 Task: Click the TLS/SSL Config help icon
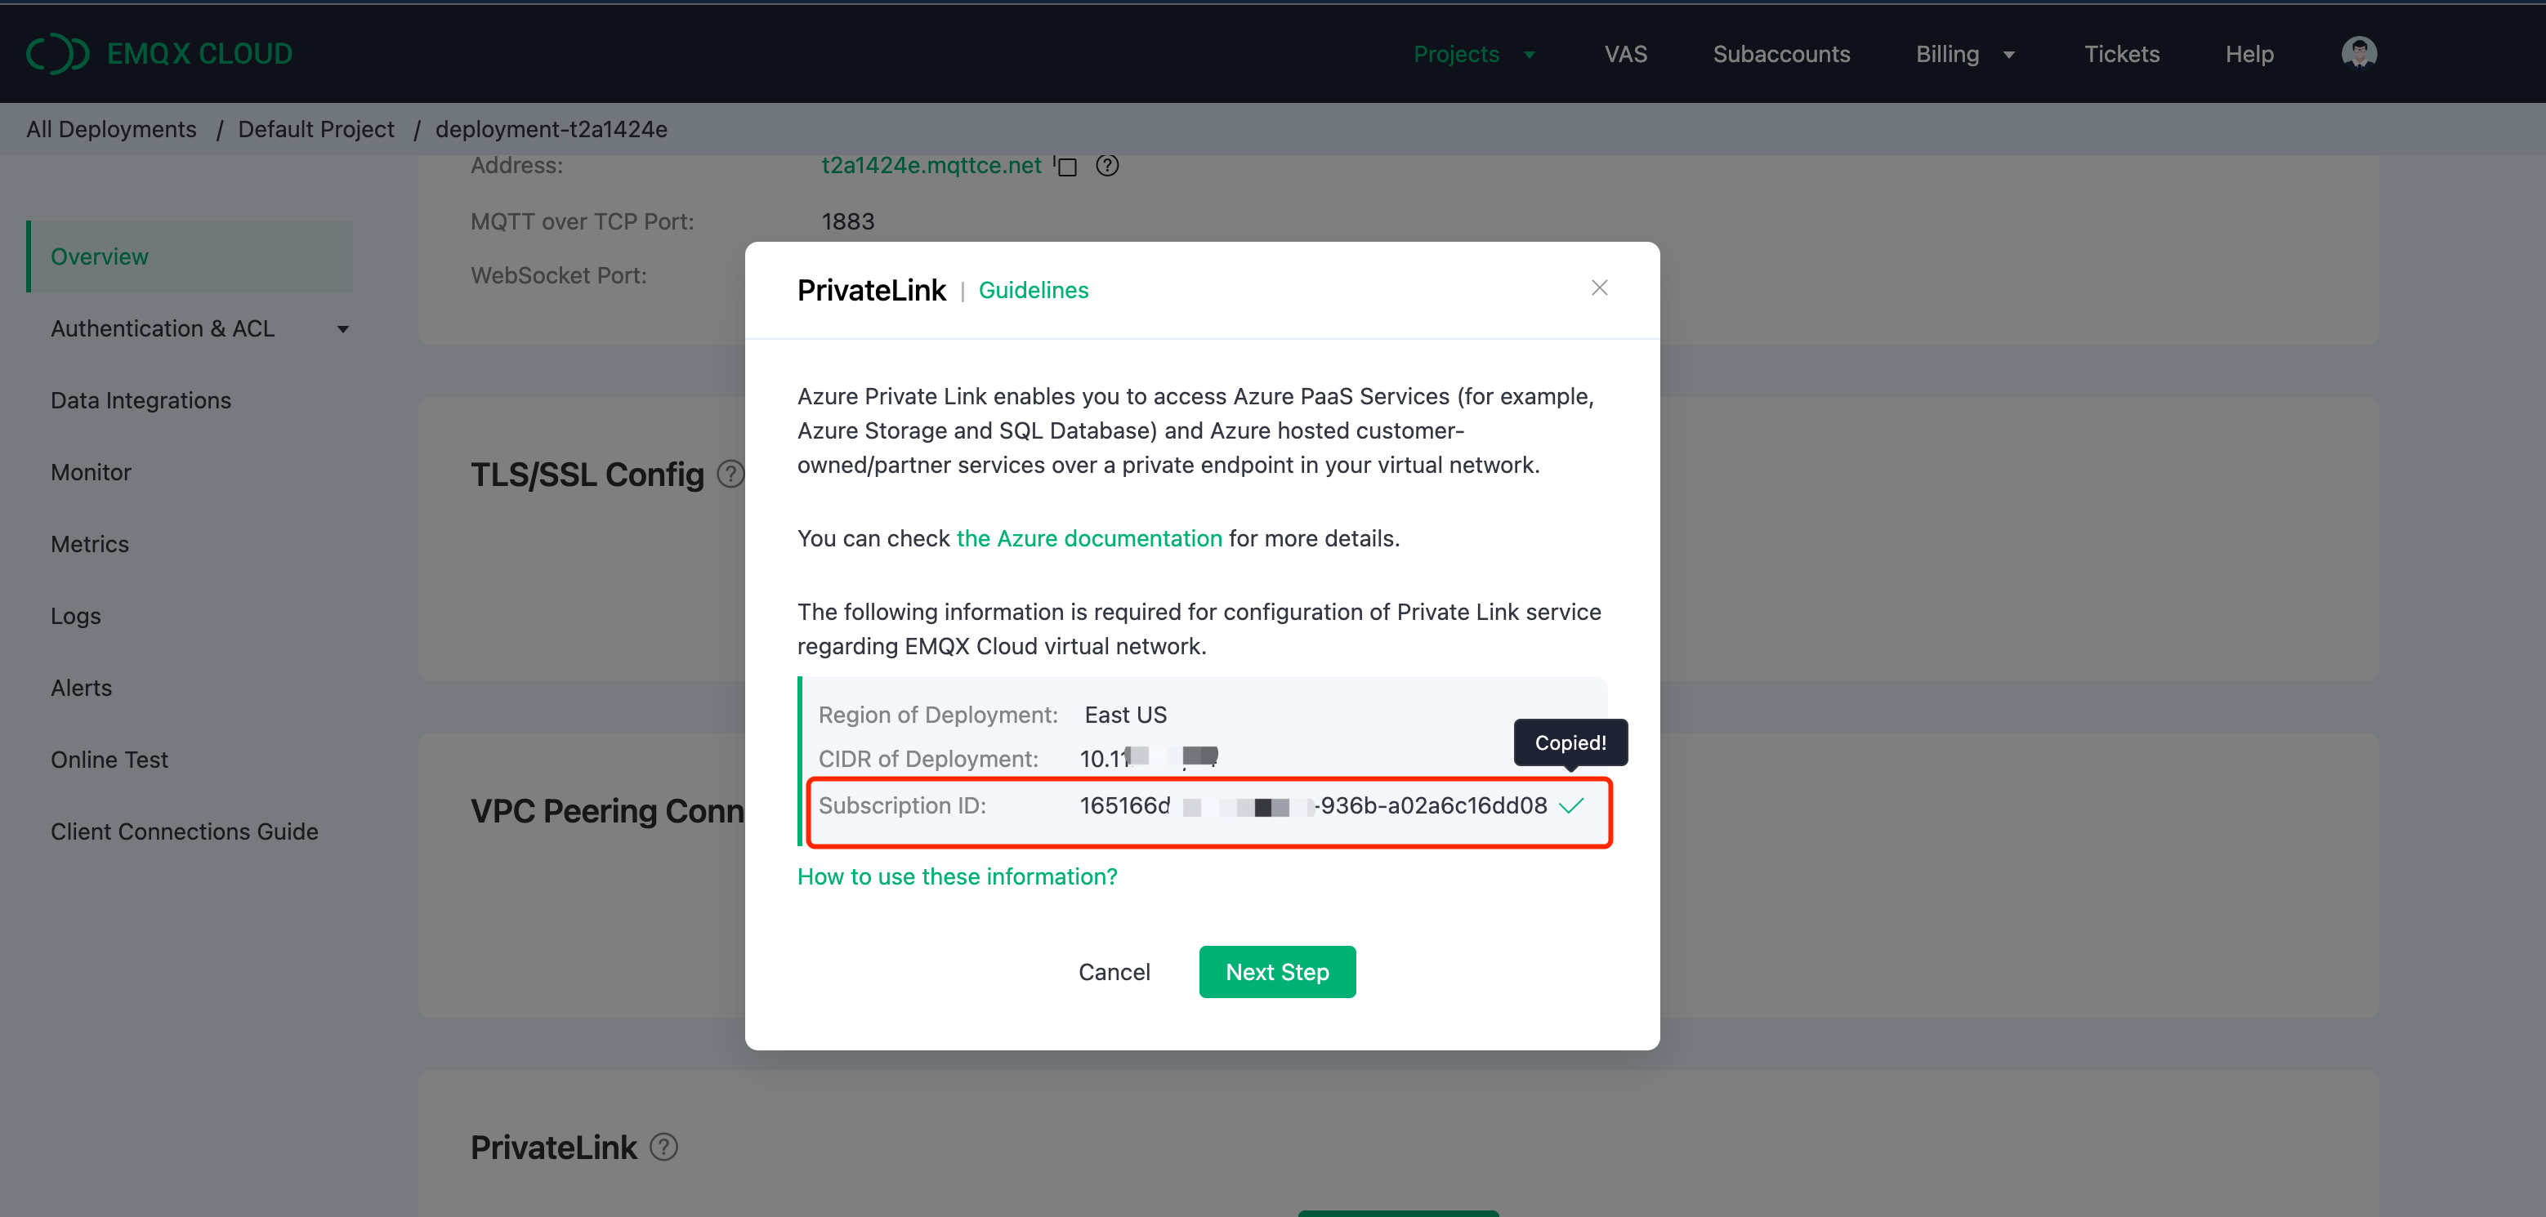pos(730,475)
